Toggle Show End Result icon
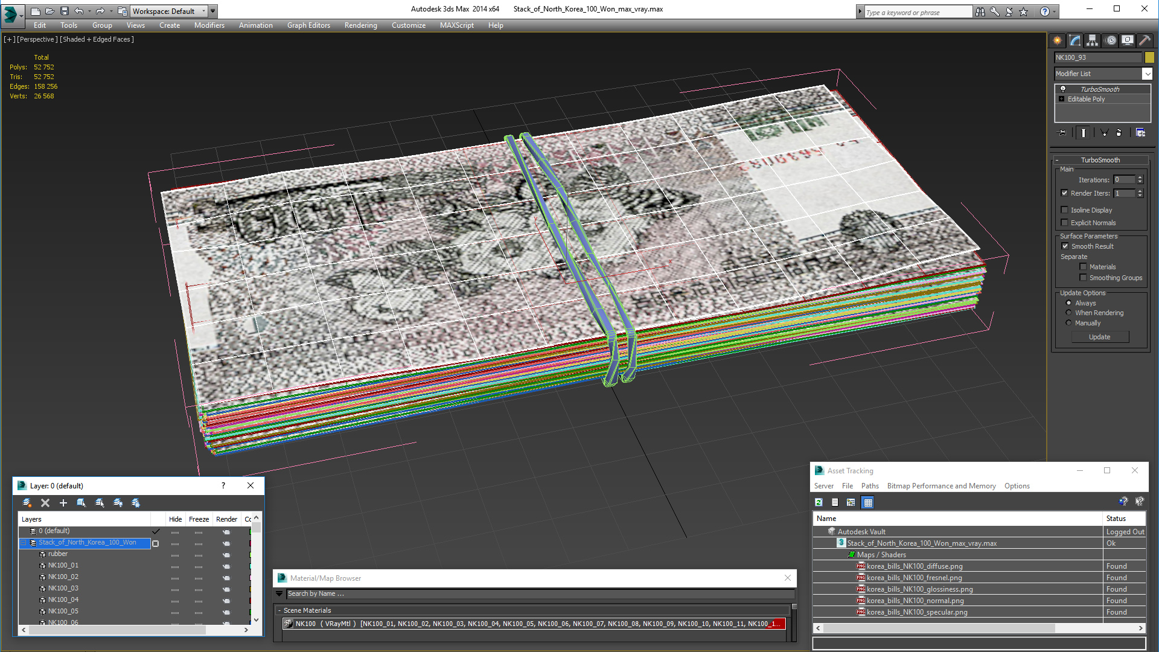Viewport: 1159px width, 652px height. click(x=1084, y=133)
